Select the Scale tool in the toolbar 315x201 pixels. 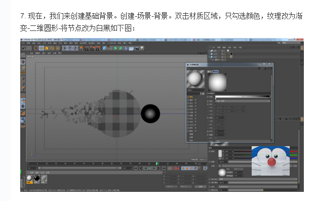[x=47, y=48]
